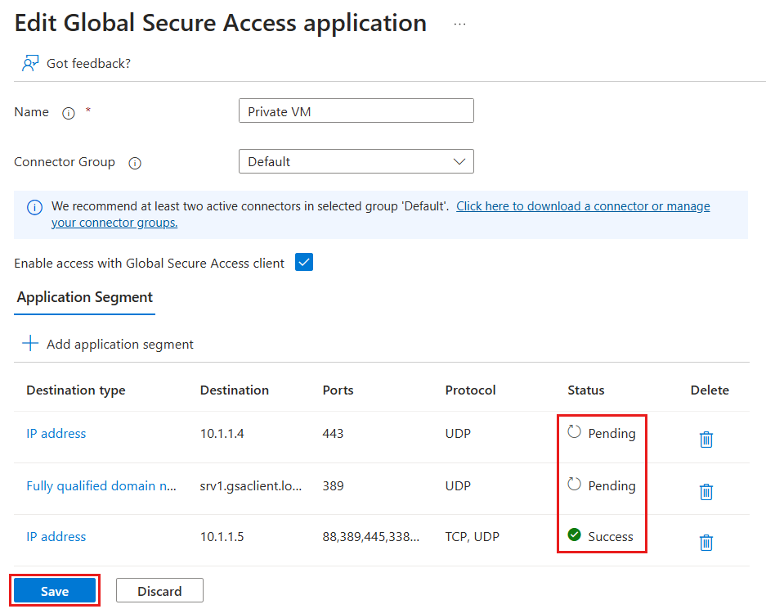Click the ellipsis more options icon
This screenshot has height=609, width=766.
click(x=459, y=25)
